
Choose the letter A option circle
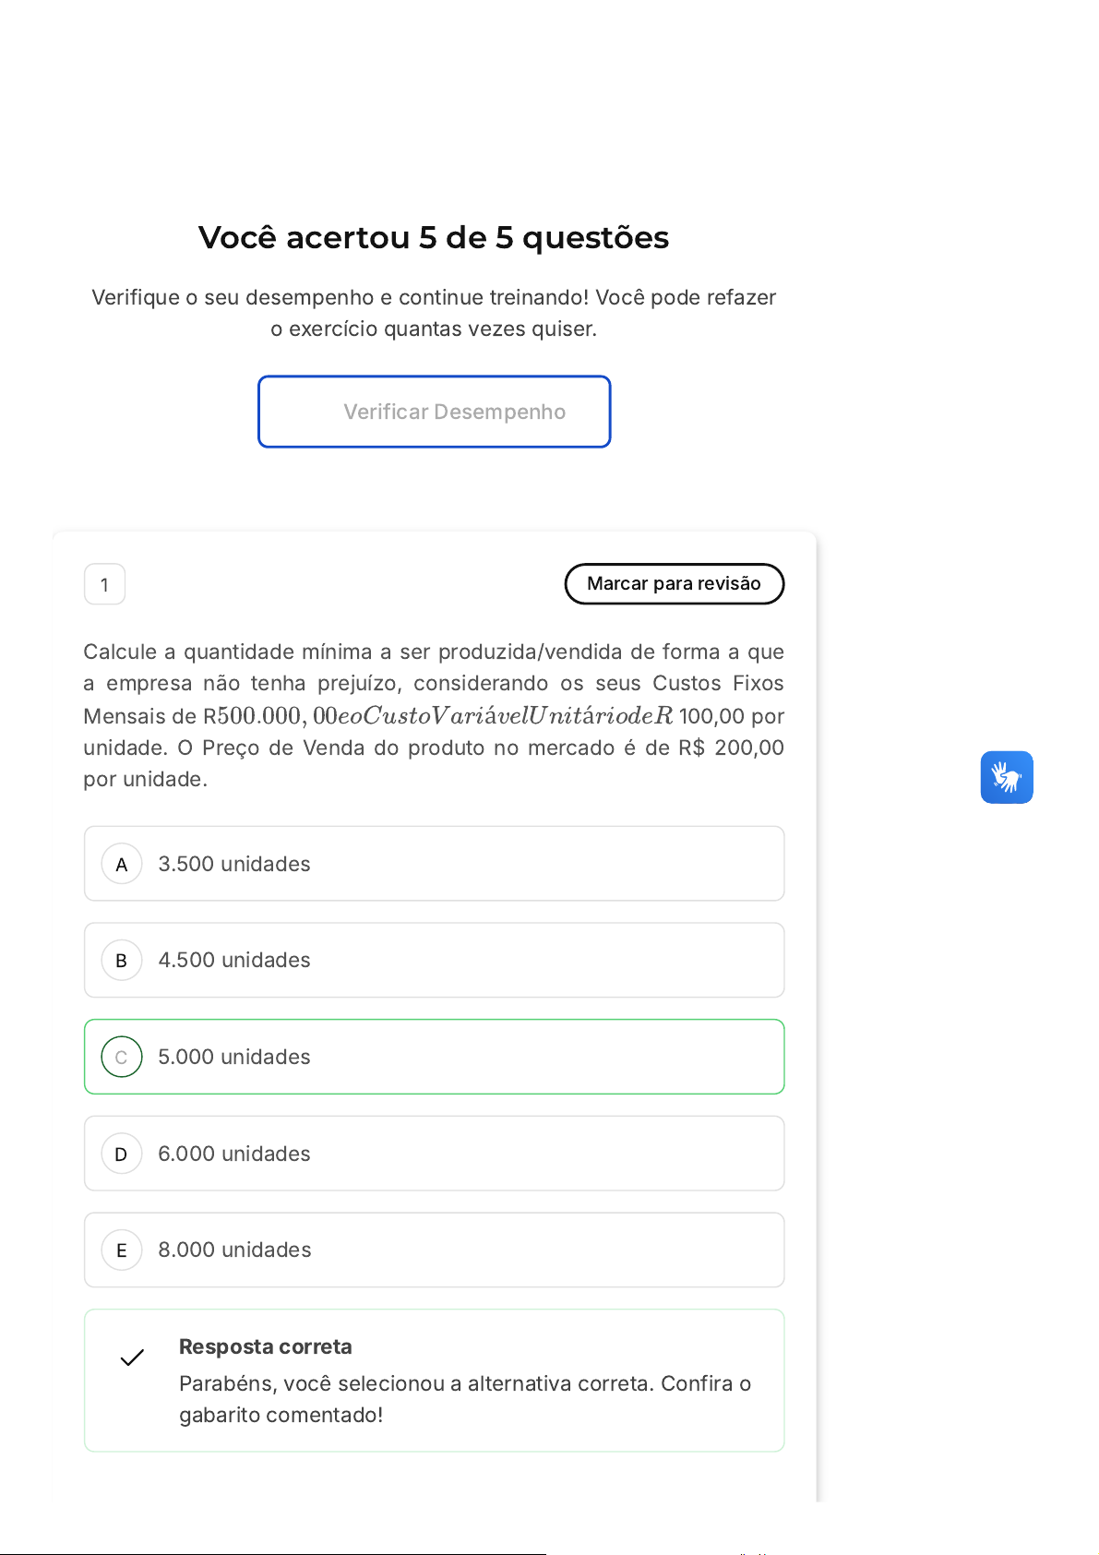pyautogui.click(x=121, y=865)
